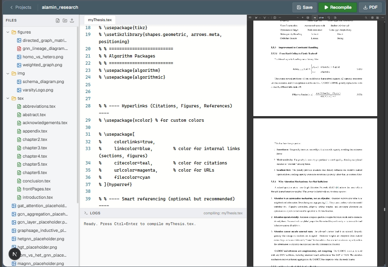Open schema_diagram.png in img folder

tap(43, 81)
